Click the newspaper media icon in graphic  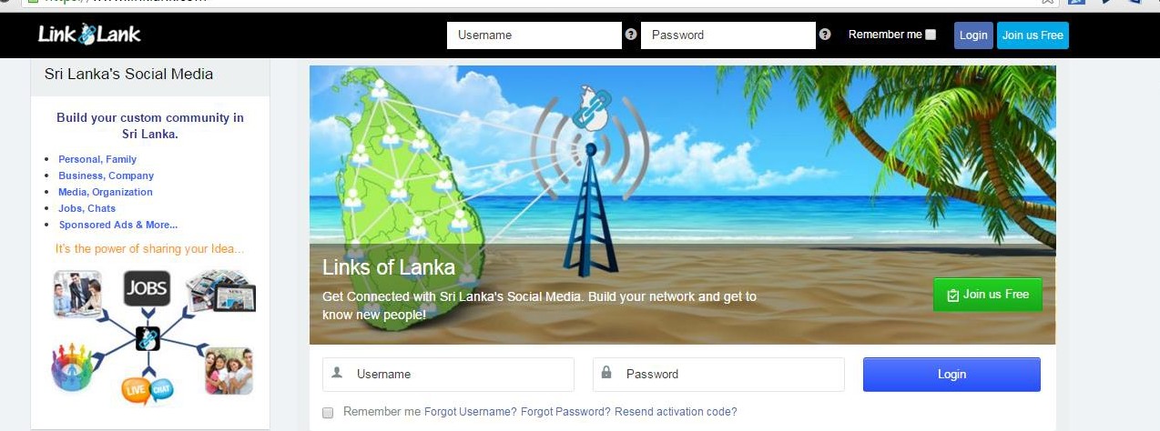[x=220, y=291]
